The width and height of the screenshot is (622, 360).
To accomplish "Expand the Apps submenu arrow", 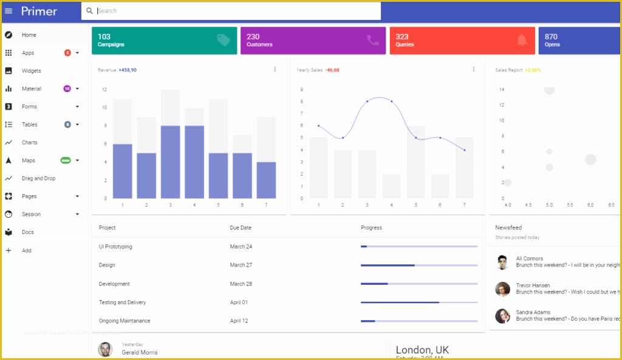I will [77, 53].
